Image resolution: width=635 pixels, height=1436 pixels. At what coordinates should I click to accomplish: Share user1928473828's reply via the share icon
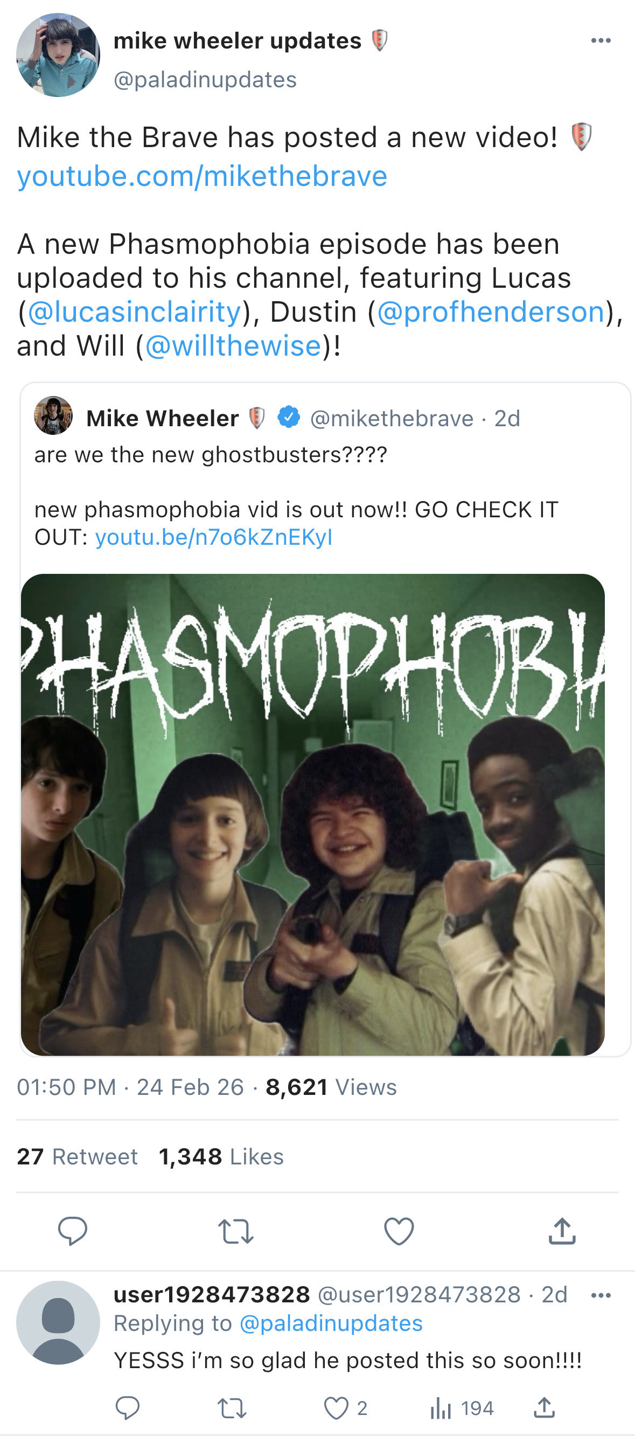point(544,1407)
